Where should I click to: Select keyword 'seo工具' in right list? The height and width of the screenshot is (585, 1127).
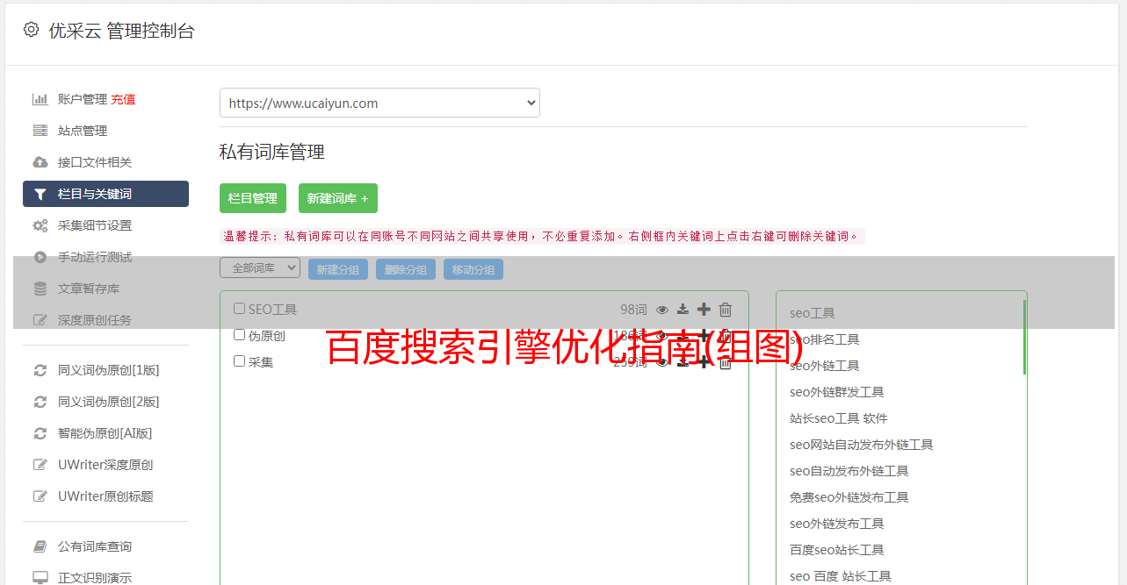(813, 313)
